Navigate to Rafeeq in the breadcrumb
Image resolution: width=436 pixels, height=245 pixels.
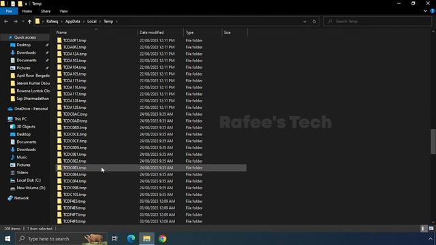click(52, 21)
